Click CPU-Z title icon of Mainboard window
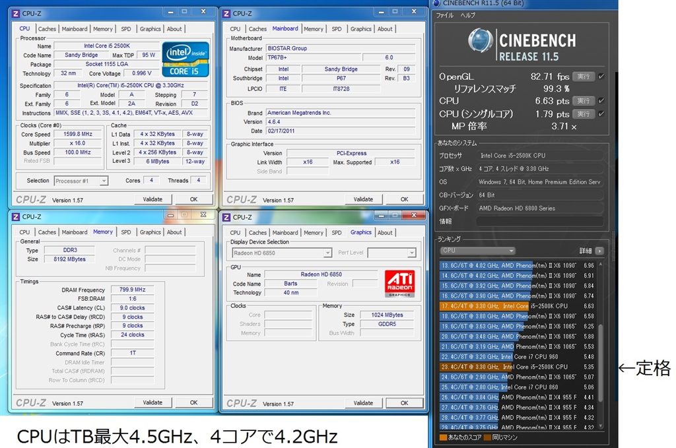The image size is (676, 448). (226, 13)
